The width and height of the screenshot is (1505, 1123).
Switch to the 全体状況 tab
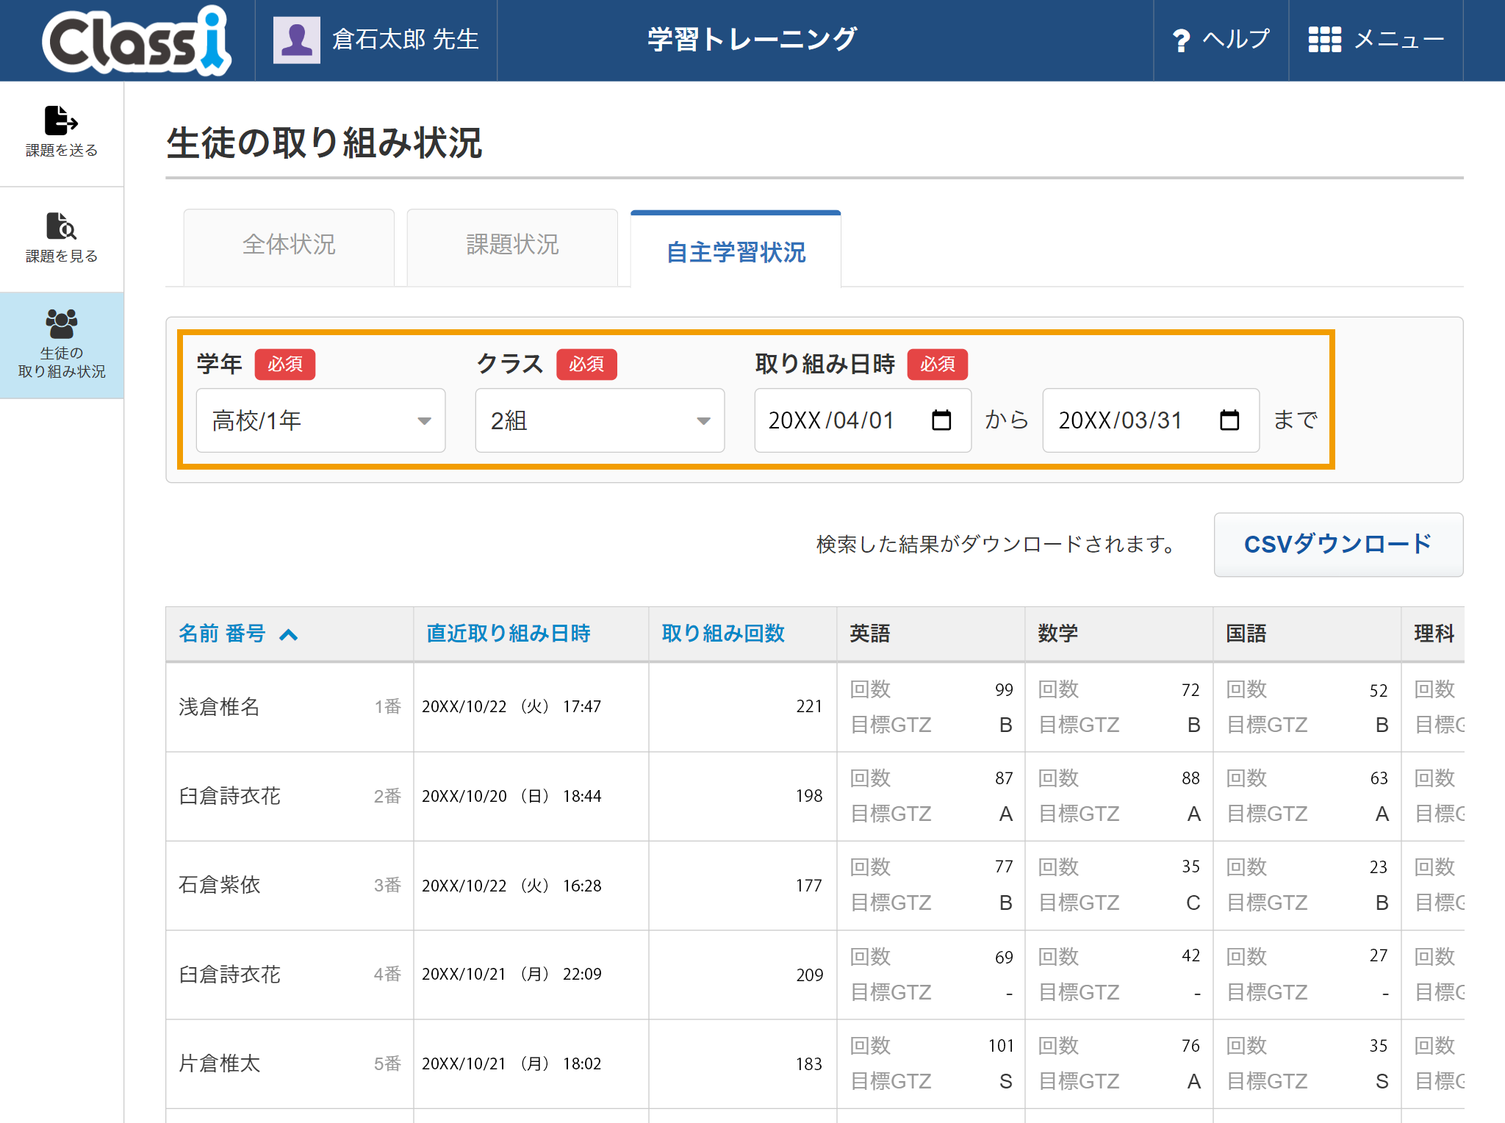point(289,248)
